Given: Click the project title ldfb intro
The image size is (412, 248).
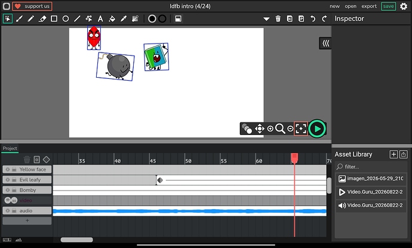Looking at the screenshot, I should tap(190, 6).
